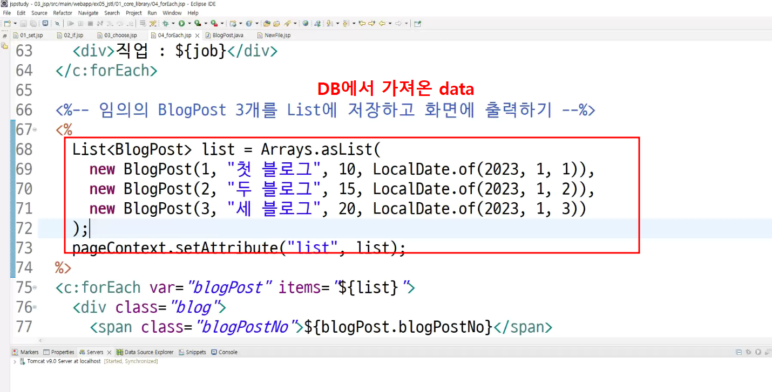The height and width of the screenshot is (392, 772).
Task: Click the Open Type toolbar icon
Action: point(266,24)
